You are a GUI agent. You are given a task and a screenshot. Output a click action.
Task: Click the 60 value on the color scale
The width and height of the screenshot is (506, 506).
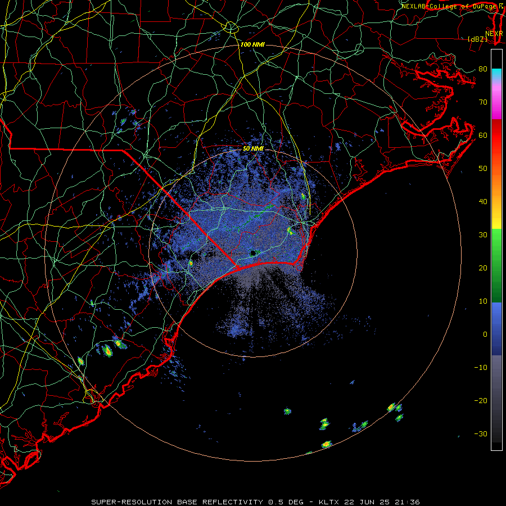click(x=483, y=135)
